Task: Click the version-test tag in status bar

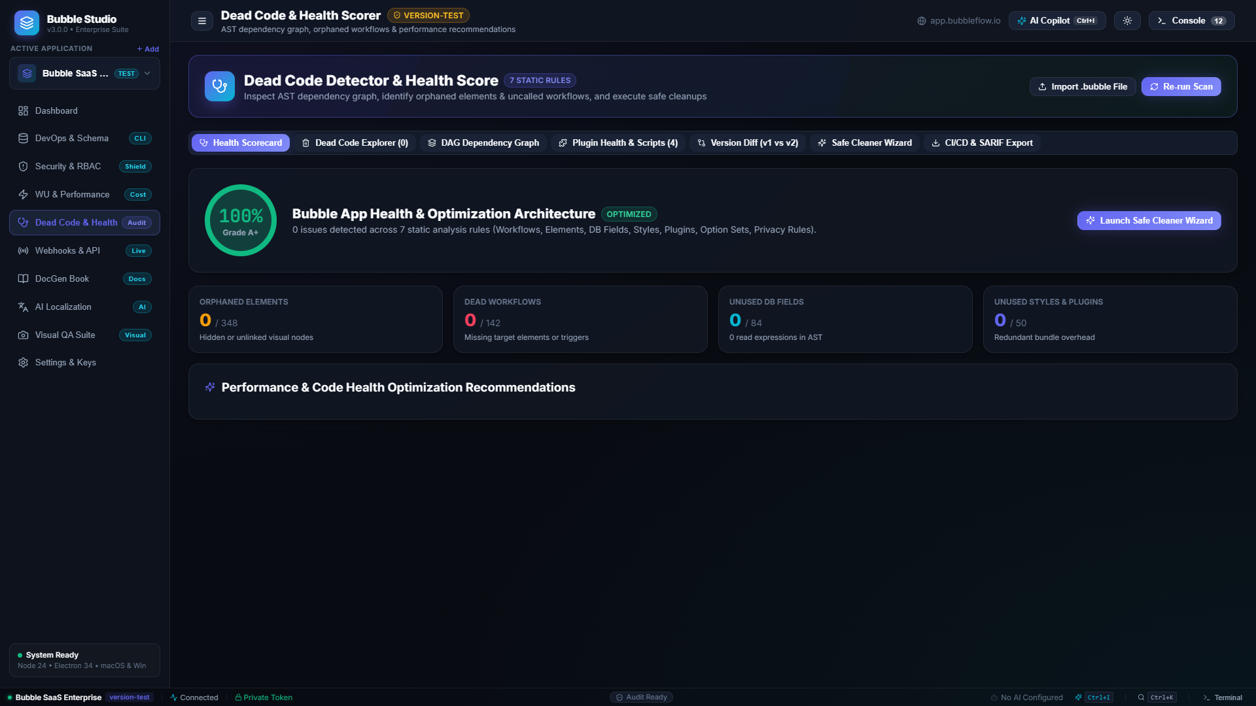Action: click(x=130, y=698)
